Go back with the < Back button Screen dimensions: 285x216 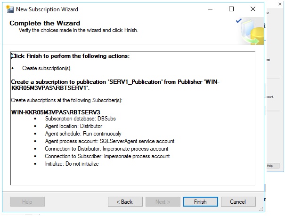pyautogui.click(x=125, y=202)
